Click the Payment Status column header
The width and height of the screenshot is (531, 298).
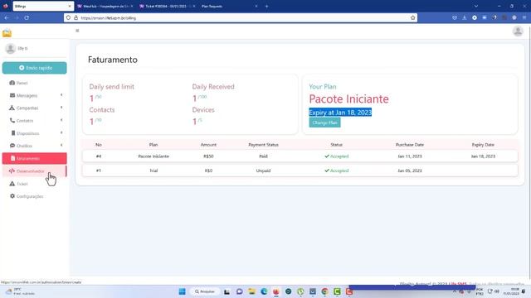(x=263, y=145)
